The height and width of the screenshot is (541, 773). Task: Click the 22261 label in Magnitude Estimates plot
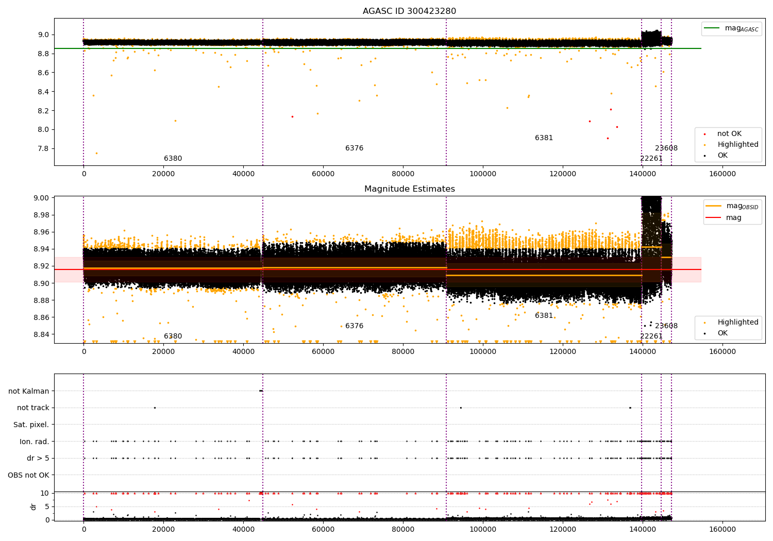pos(651,336)
